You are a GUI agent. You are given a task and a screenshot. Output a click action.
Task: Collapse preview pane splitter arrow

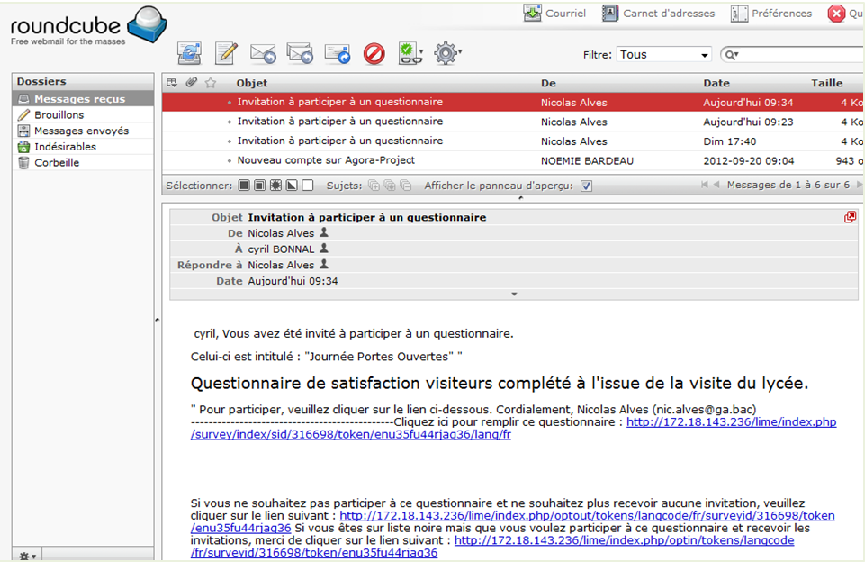(521, 198)
